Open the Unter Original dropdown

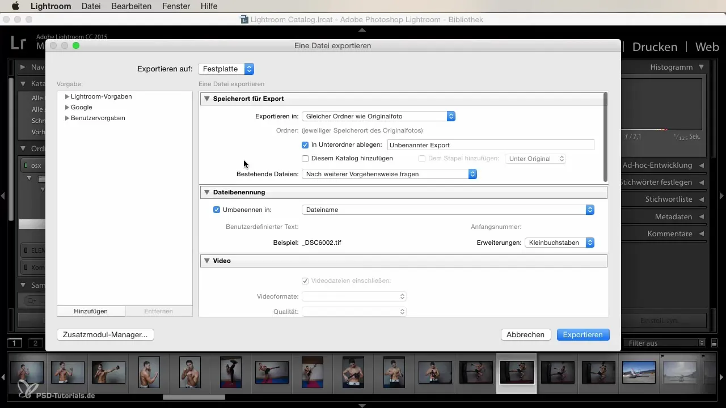(x=535, y=159)
